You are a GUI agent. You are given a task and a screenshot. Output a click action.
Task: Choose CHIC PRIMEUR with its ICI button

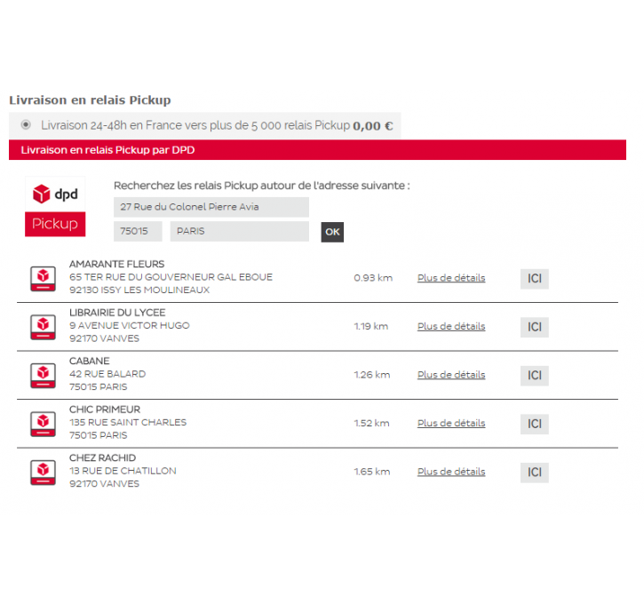tap(535, 425)
